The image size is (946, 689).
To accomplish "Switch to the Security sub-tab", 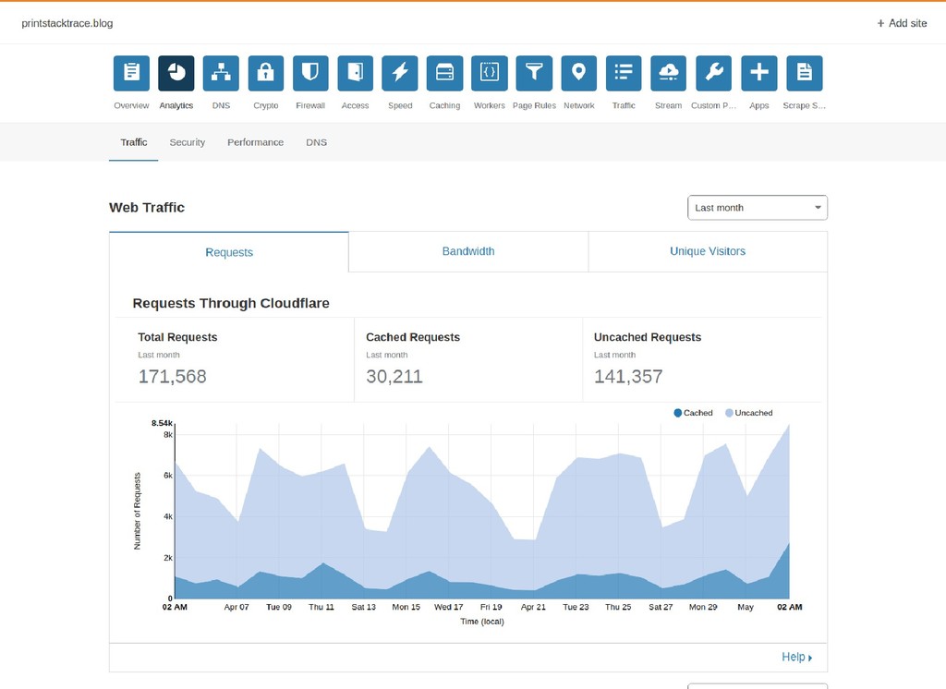I will [x=187, y=142].
